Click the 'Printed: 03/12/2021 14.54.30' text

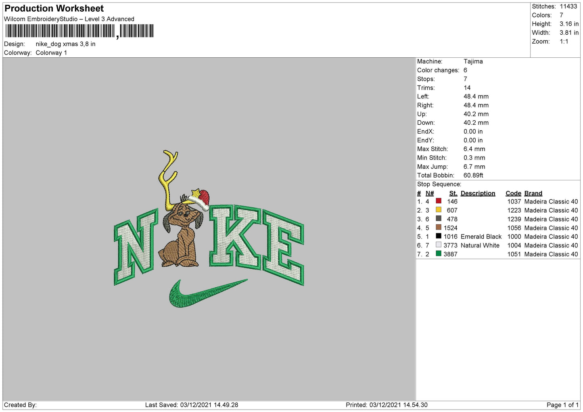(387, 405)
